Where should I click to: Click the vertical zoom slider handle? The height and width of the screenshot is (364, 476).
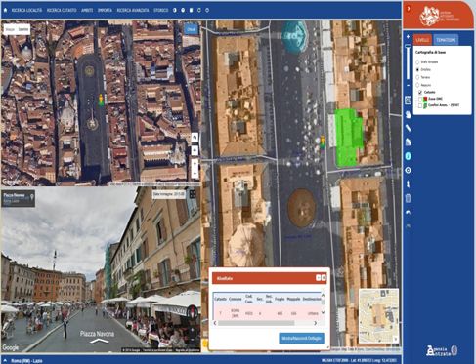point(408,47)
